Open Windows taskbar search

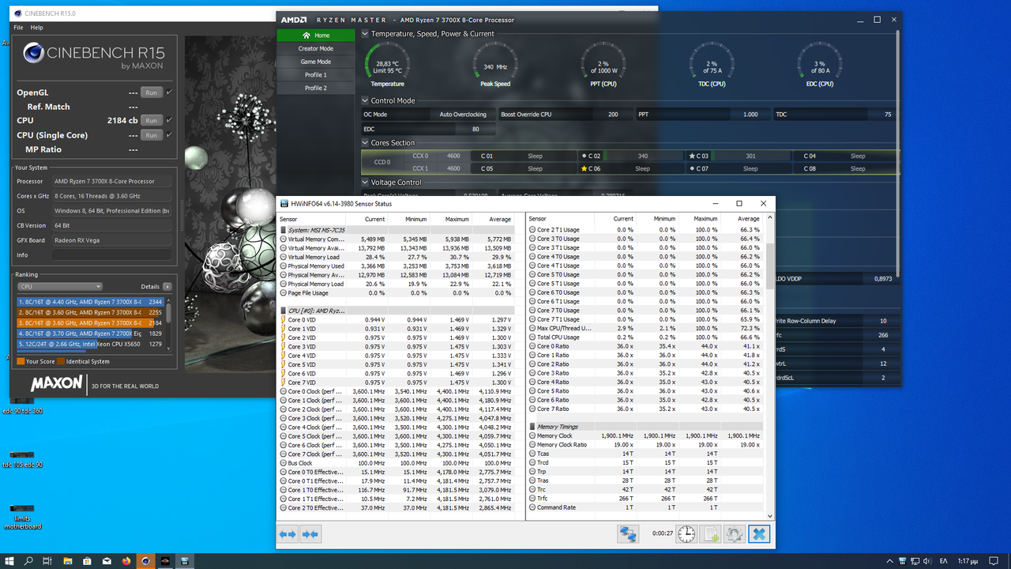pyautogui.click(x=28, y=560)
